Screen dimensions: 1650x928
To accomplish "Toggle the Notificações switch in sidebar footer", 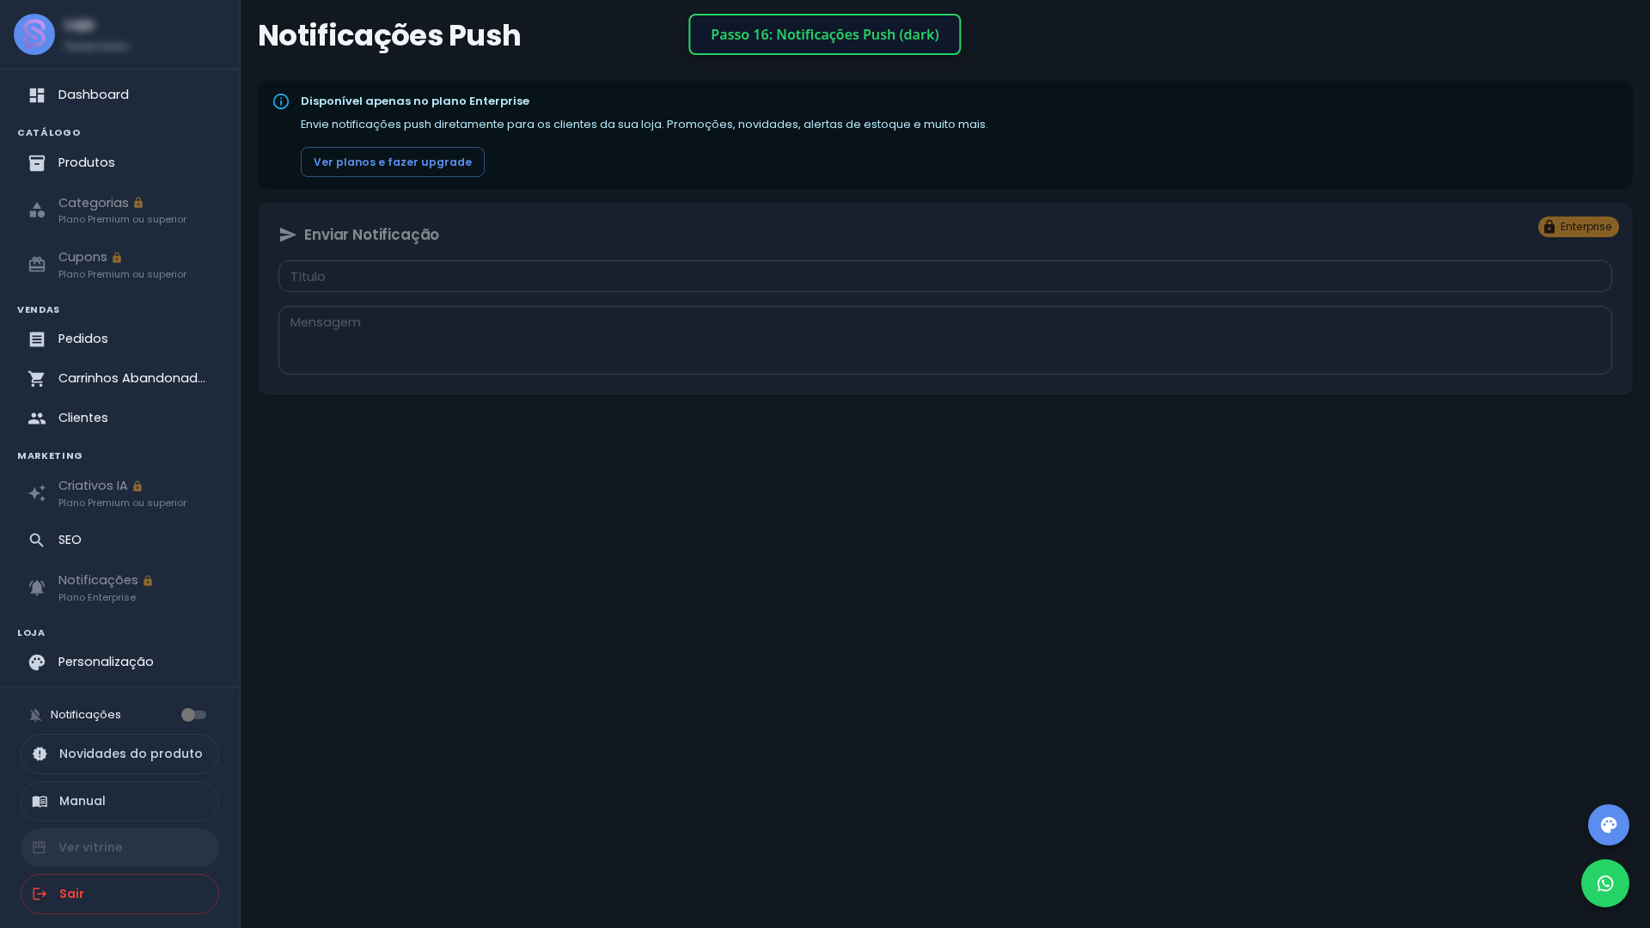I will tap(193, 715).
